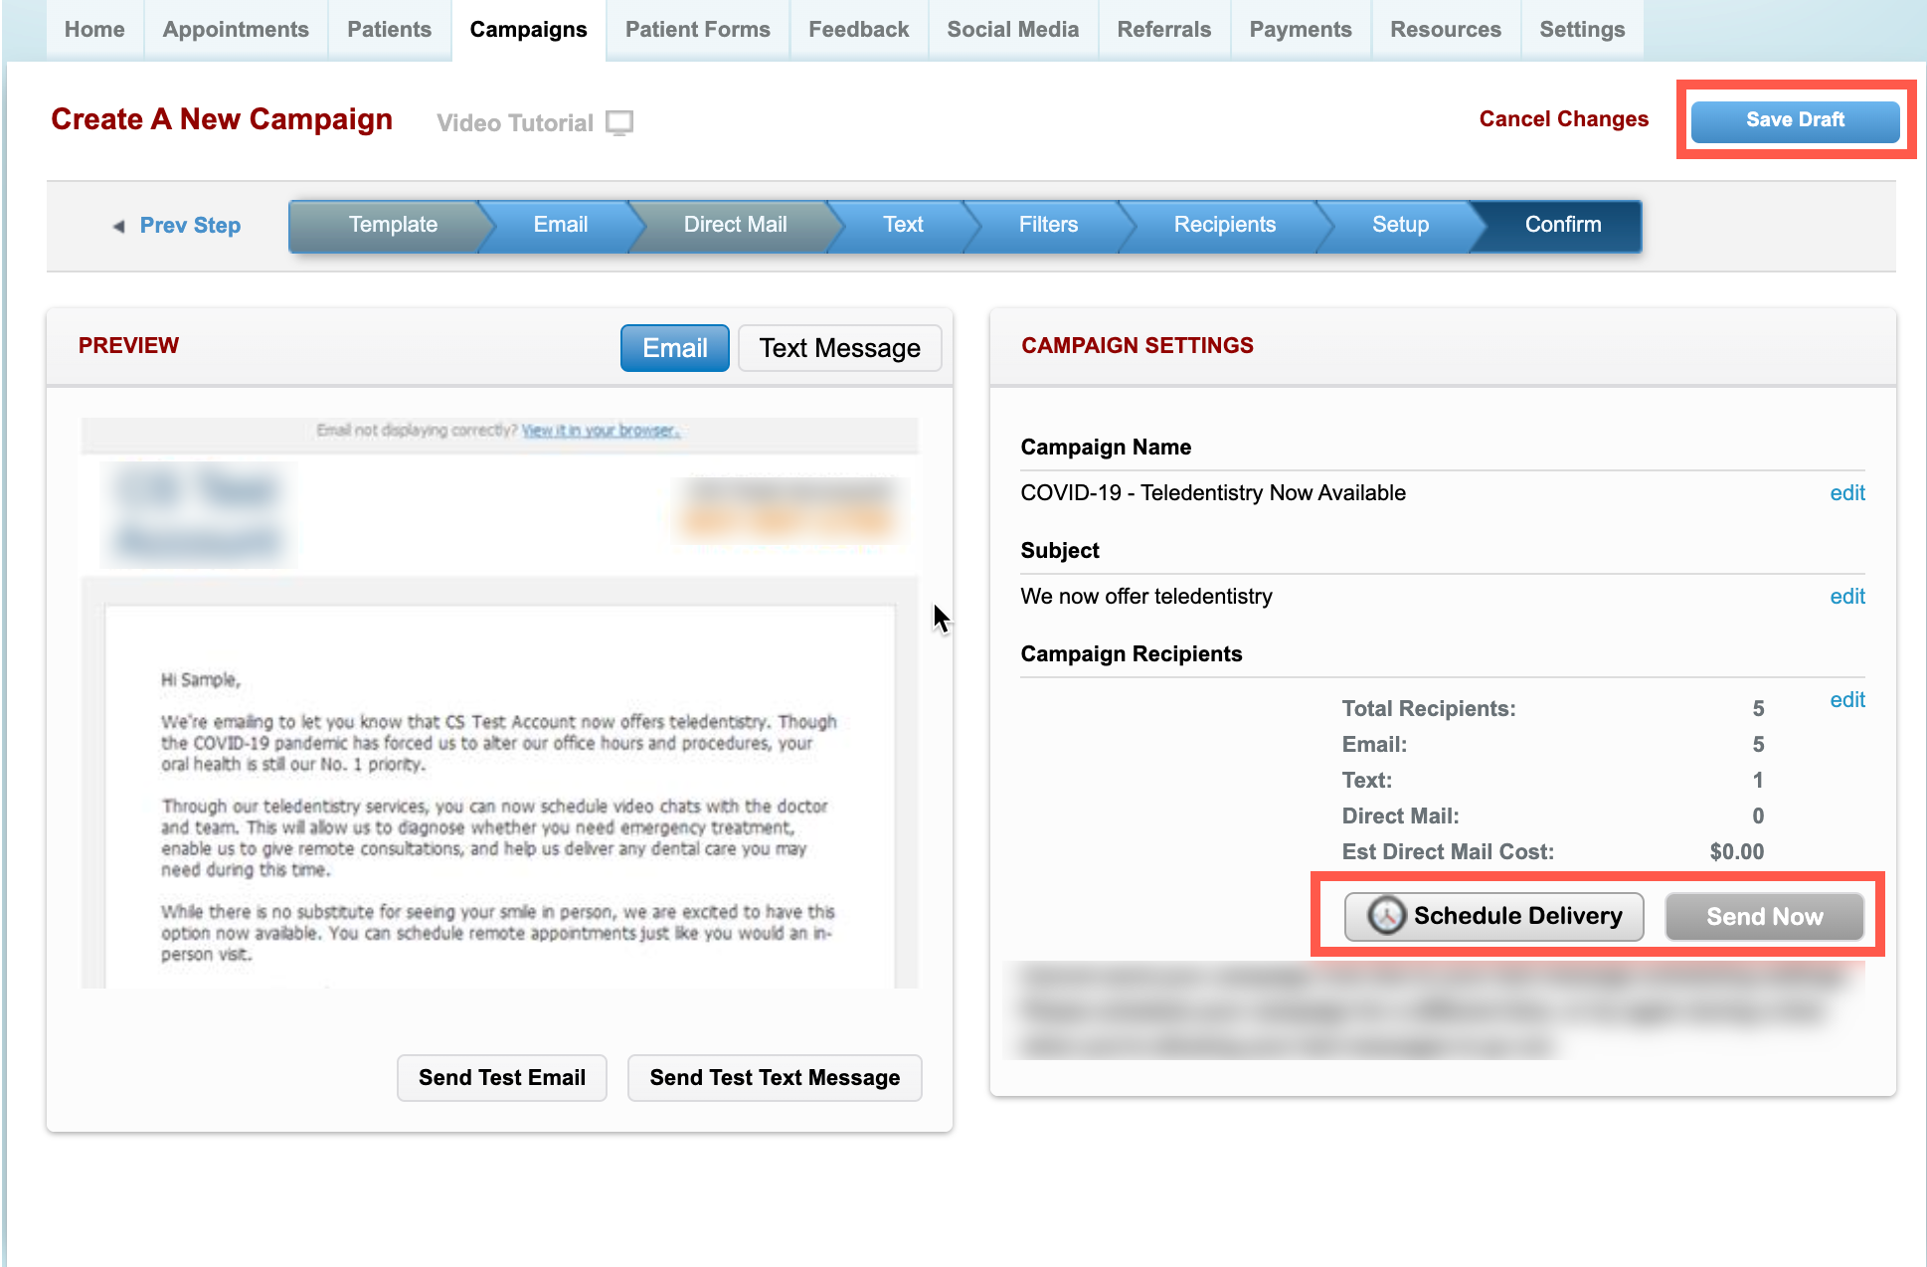Viewport: 1927px width, 1267px height.
Task: Send a test email
Action: click(x=501, y=1077)
